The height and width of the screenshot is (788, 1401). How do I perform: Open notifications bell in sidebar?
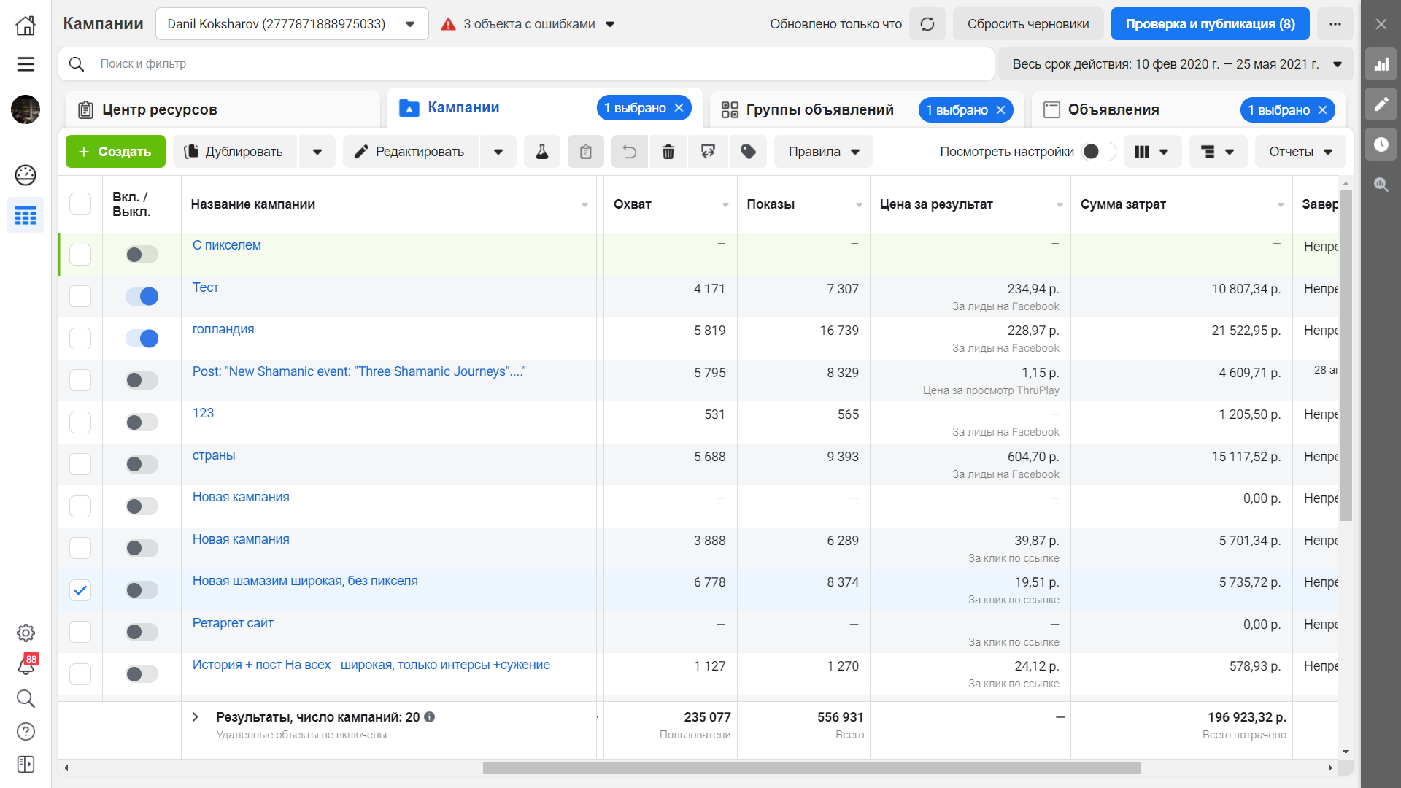tap(26, 665)
